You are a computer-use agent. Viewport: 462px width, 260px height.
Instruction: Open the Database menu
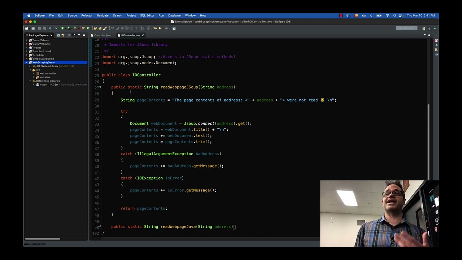[174, 16]
